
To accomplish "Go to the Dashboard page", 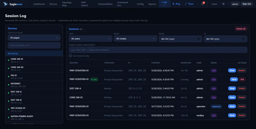I will [x=39, y=4].
